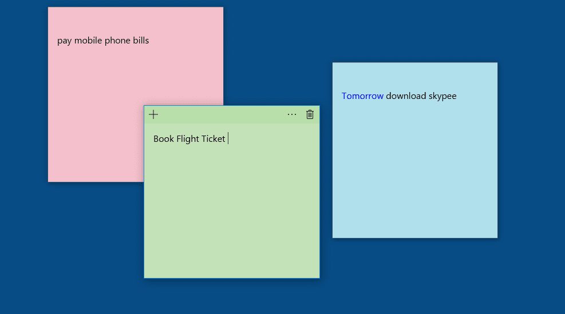Open the blue 'Tomorrow' link
This screenshot has width=565, height=314.
[x=362, y=96]
